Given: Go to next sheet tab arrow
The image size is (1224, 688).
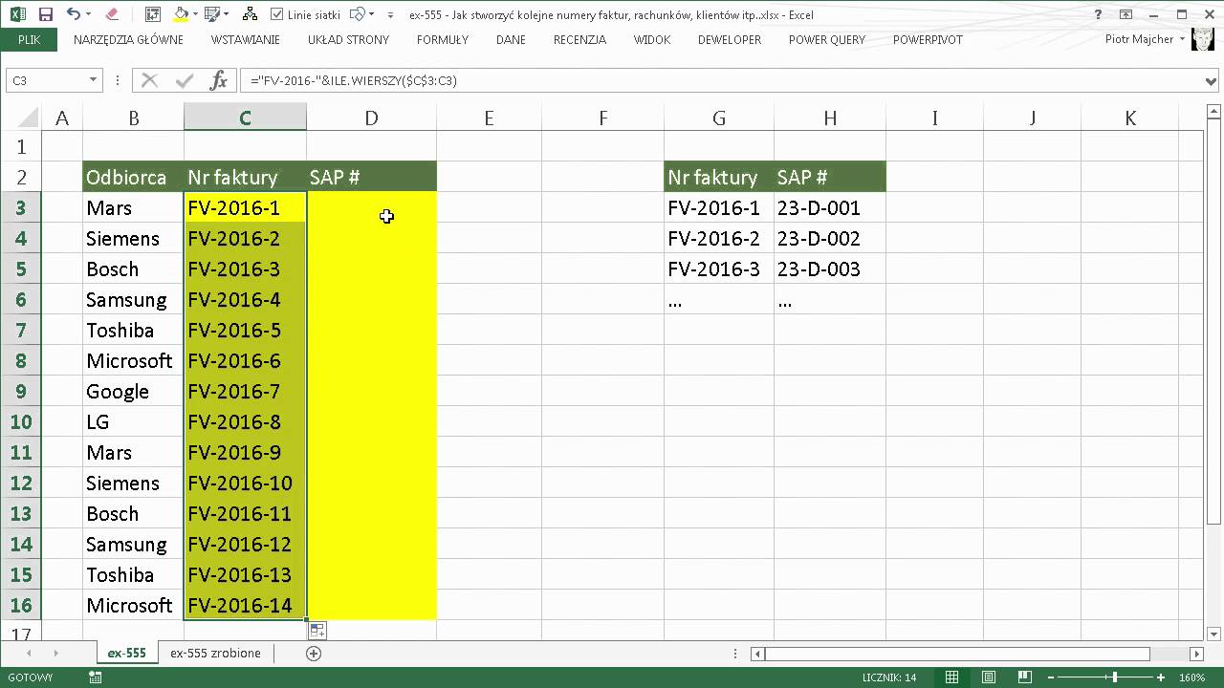Looking at the screenshot, I should tap(55, 654).
